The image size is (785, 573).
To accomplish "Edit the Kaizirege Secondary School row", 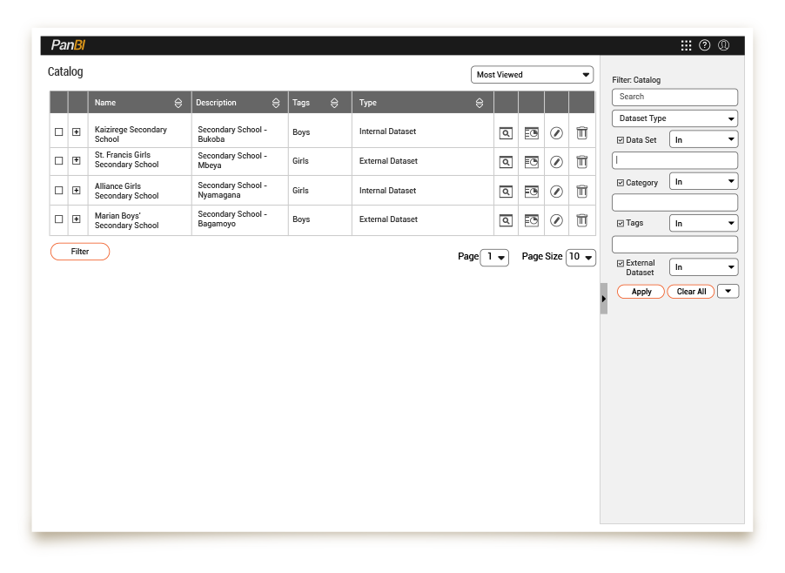I will pos(556,133).
